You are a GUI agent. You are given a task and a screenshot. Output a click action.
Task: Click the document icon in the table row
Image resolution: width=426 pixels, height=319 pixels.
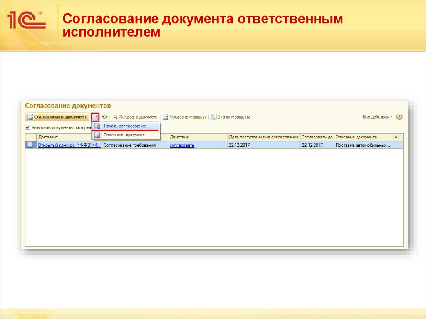(31, 144)
